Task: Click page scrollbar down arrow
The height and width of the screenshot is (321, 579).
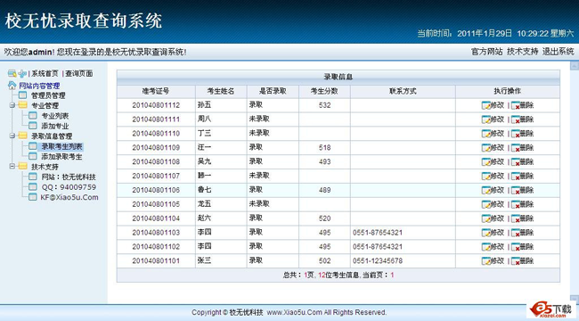Action: [x=575, y=299]
